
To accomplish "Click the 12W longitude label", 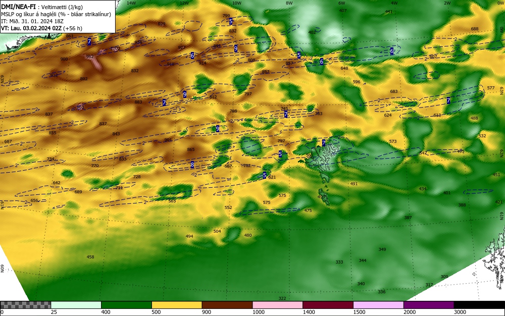I will pyautogui.click(x=184, y=3).
